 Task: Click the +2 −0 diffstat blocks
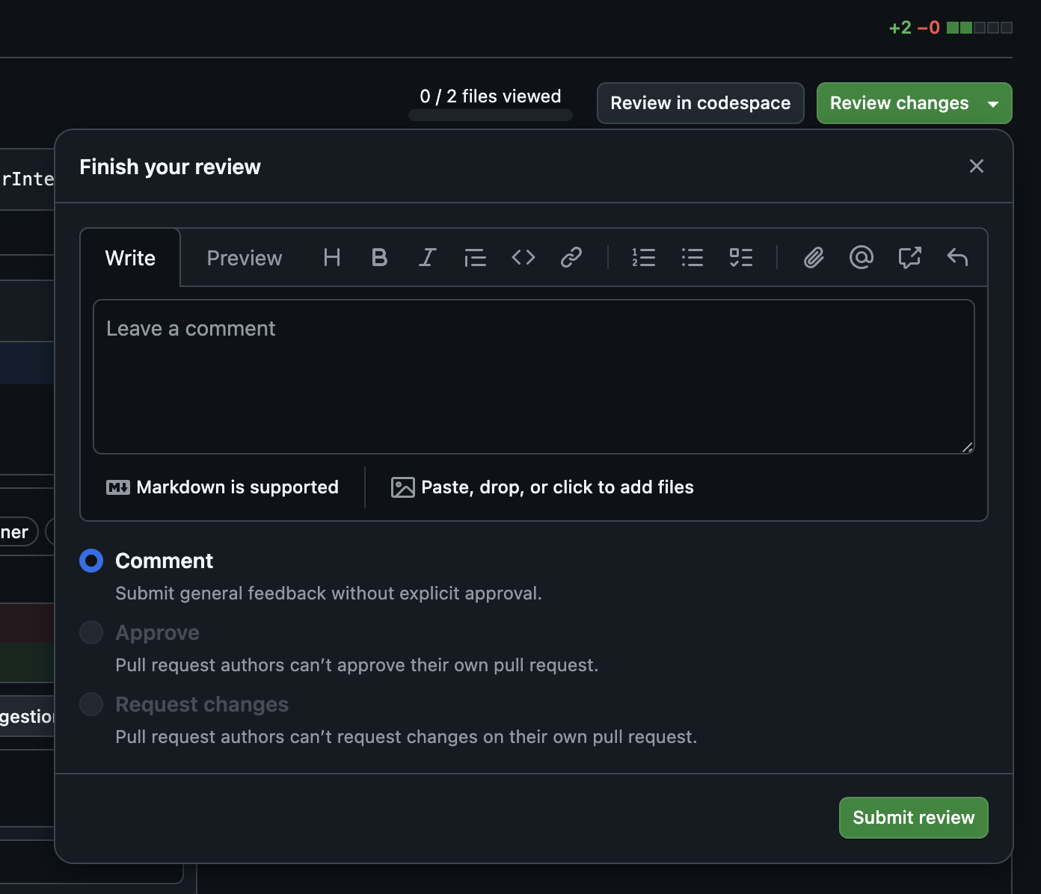[979, 28]
